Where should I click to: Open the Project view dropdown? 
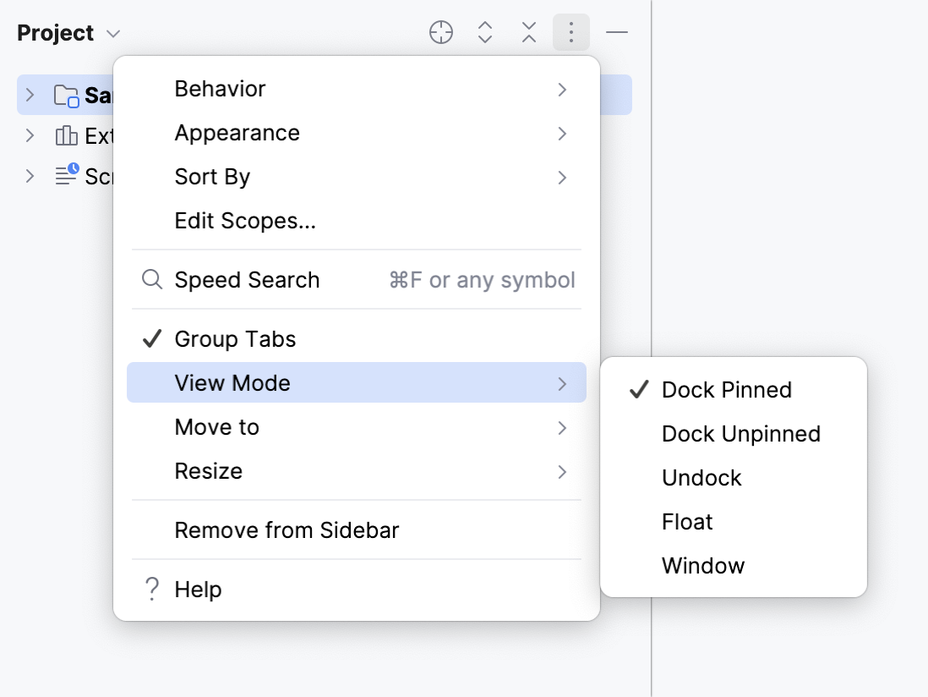(x=113, y=33)
